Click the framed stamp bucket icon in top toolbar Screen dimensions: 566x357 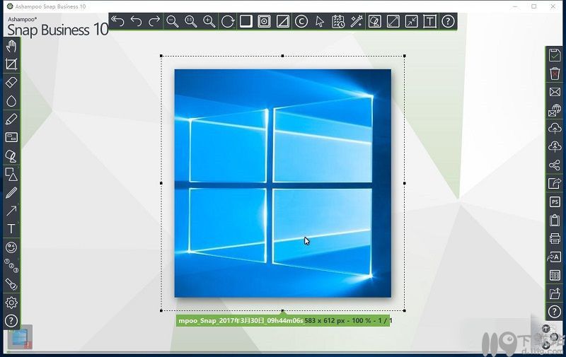click(375, 21)
